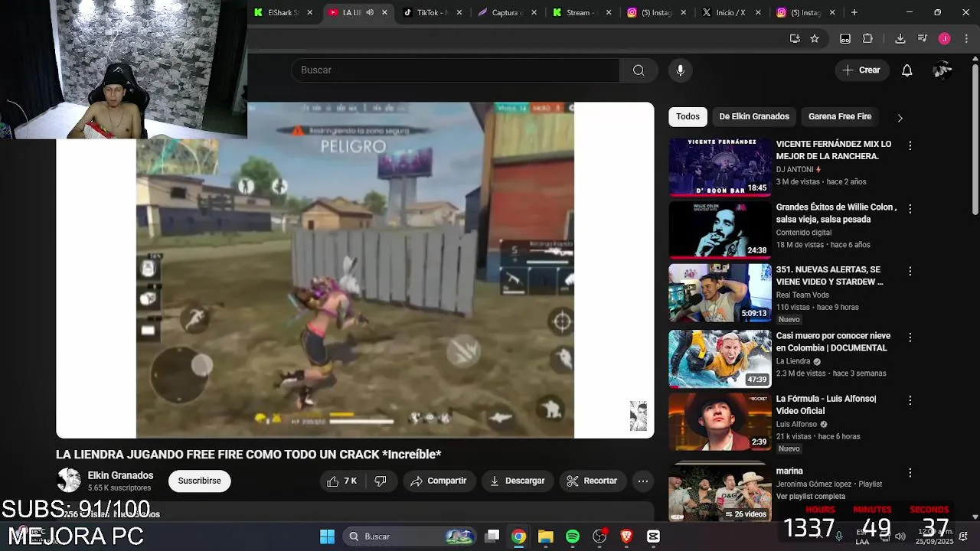Viewport: 980px width, 551px height.
Task: Open CapCut from the taskbar
Action: (x=653, y=536)
